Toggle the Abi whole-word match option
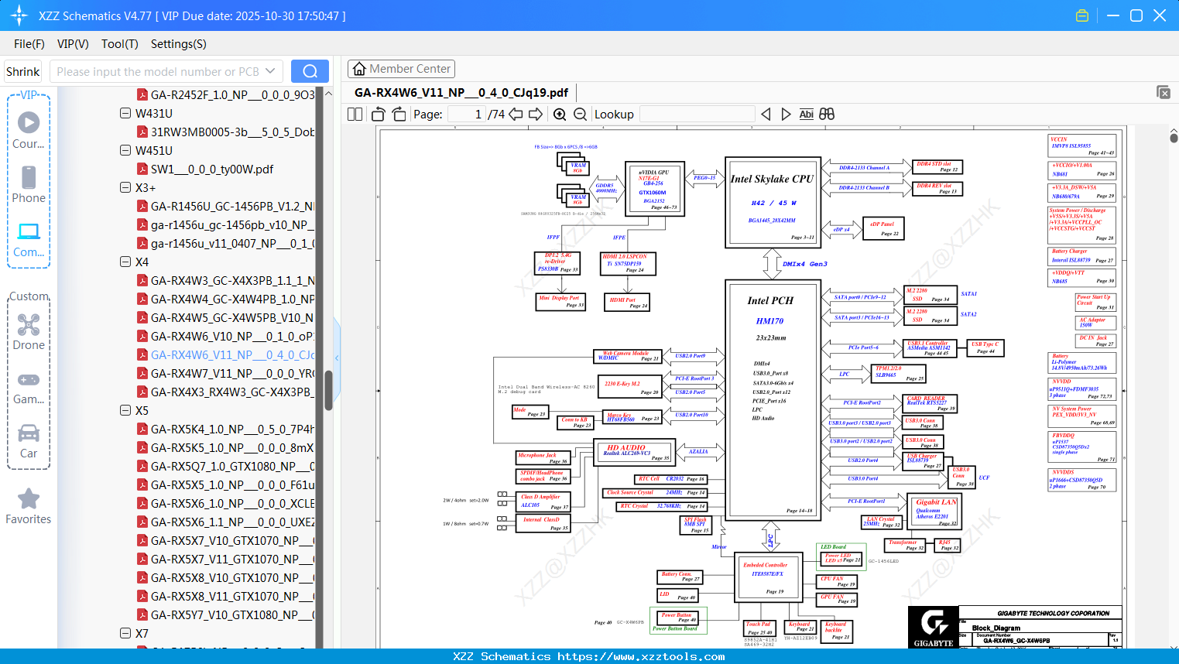 click(806, 115)
